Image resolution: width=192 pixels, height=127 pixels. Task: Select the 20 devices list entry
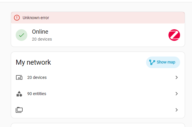coord(98,77)
